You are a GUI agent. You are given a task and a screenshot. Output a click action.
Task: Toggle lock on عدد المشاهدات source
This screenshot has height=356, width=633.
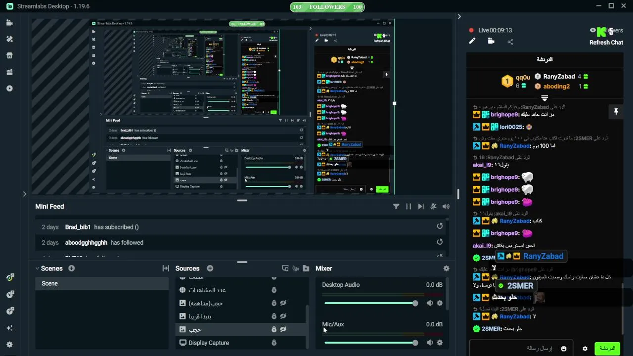(x=274, y=290)
